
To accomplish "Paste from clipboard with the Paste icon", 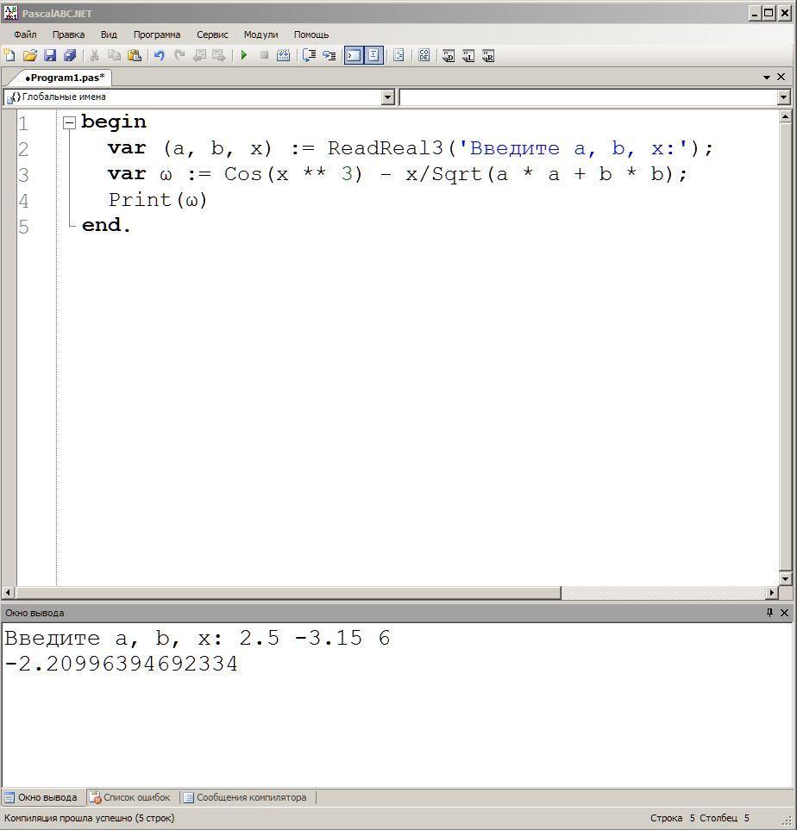I will (x=134, y=55).
